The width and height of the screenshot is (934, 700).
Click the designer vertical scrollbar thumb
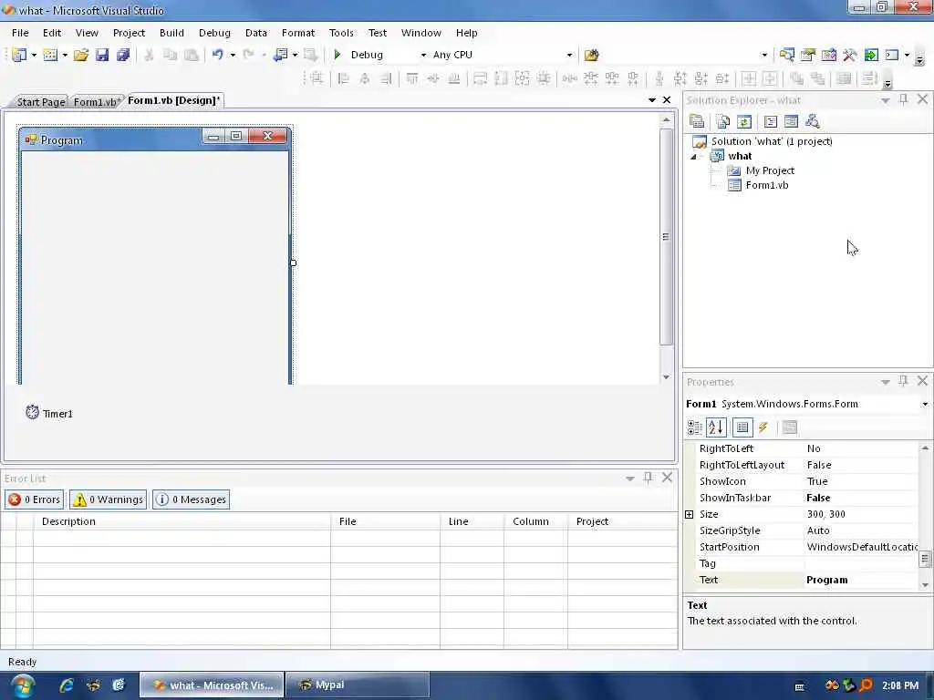(666, 236)
